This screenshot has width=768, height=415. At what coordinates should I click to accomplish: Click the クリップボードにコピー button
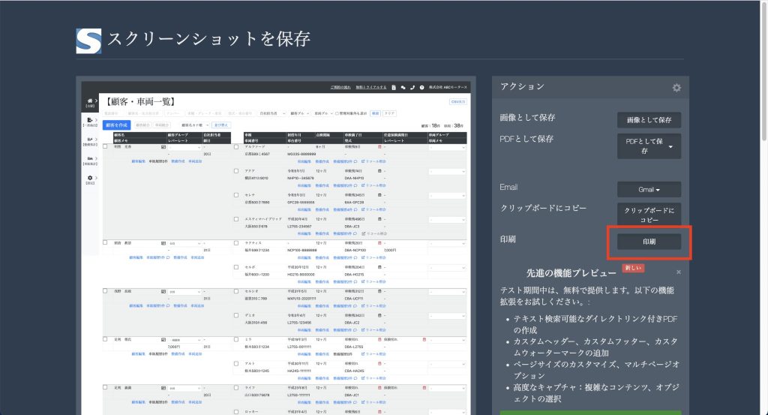coord(649,215)
